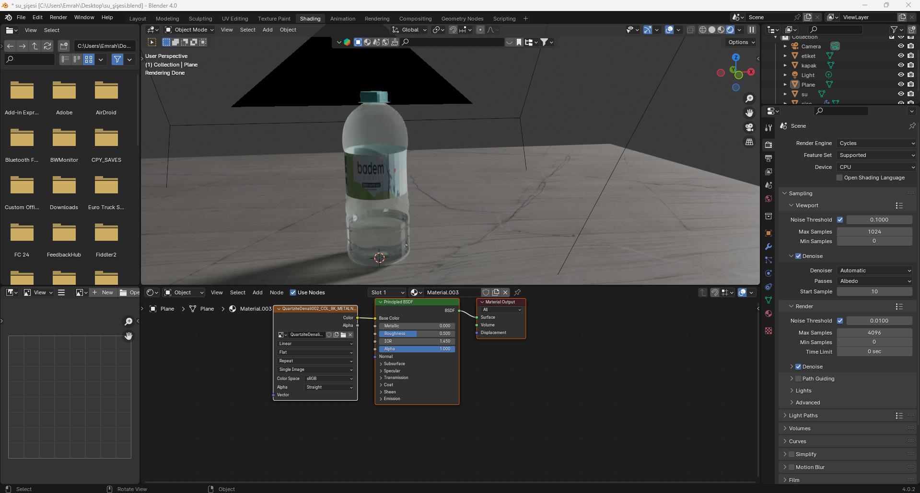Open the View Layer properties tab

point(769,171)
